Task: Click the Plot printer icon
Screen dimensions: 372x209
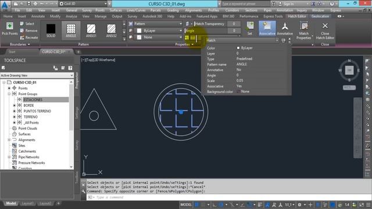Action: tap(35, 3)
